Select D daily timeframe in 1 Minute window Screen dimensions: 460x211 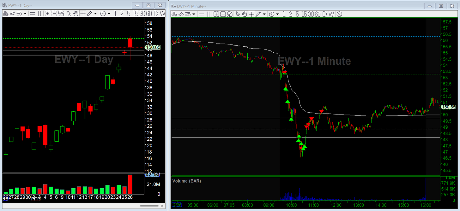[324, 14]
